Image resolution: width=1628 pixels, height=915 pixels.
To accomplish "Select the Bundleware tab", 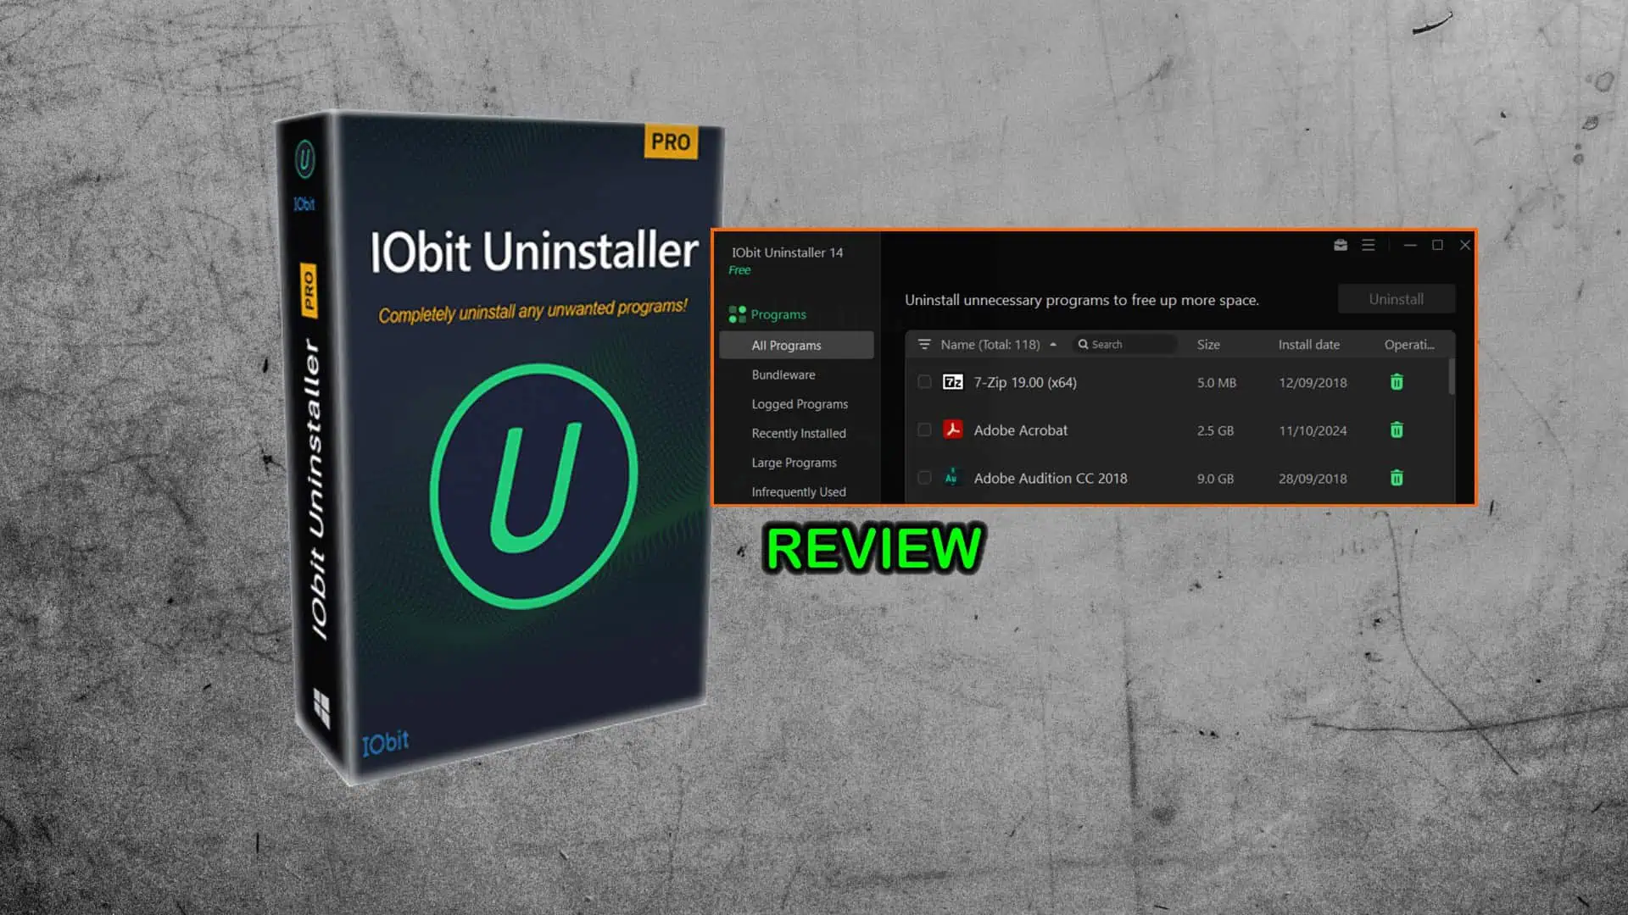I will coord(783,374).
